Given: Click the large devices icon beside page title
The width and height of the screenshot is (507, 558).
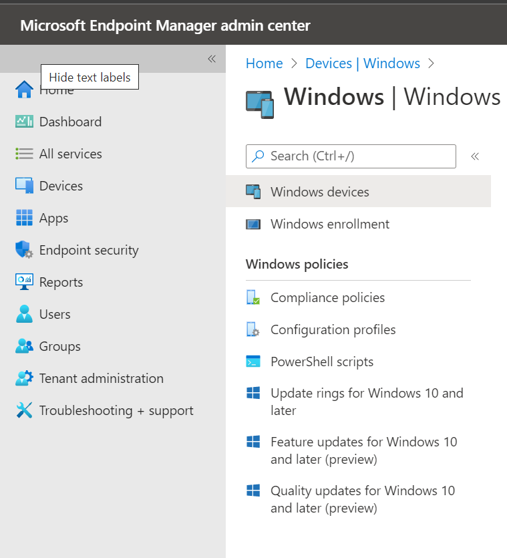Looking at the screenshot, I should pyautogui.click(x=260, y=105).
